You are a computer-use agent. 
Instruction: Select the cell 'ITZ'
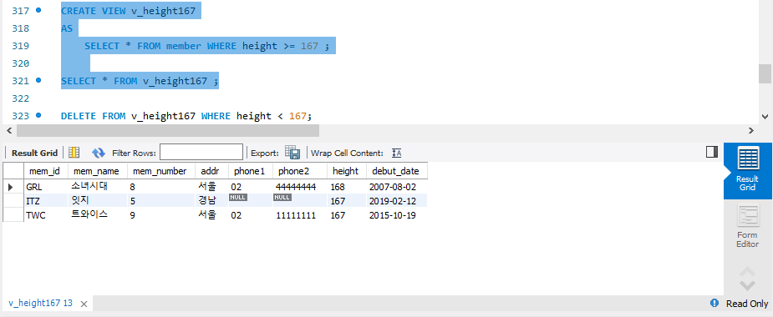tap(45, 201)
